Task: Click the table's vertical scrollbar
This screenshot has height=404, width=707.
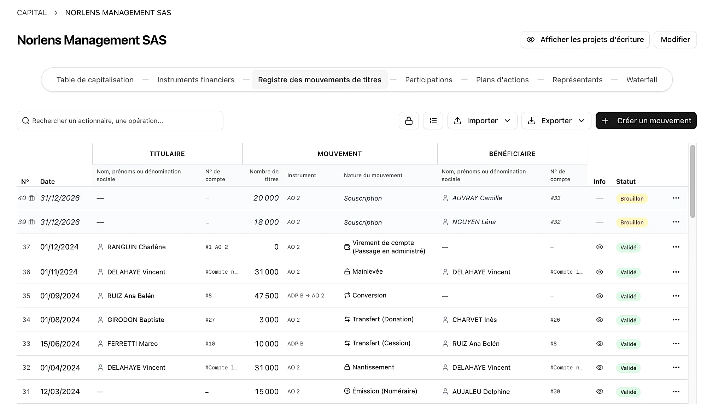Action: click(x=693, y=182)
